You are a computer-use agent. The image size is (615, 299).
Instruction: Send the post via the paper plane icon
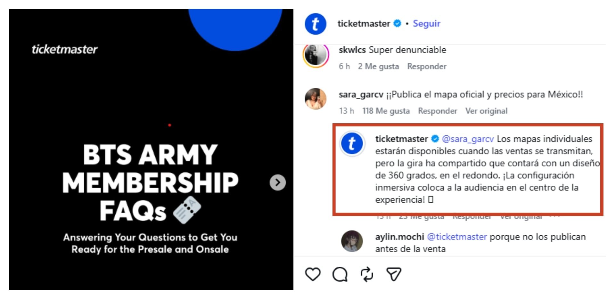pyautogui.click(x=393, y=274)
